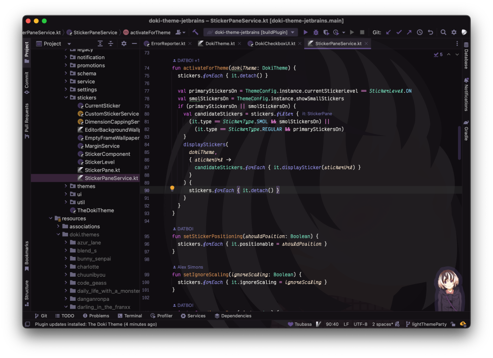Screen dimensions: 493x358
Task: Click the lightThemeParty branch widget
Action: (x=426, y=324)
